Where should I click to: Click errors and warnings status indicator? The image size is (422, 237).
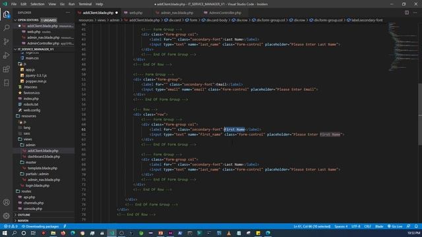[11, 226]
